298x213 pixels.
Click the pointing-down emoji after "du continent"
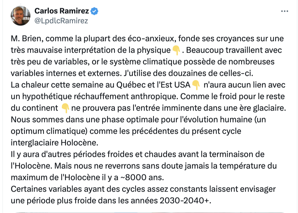tap(65, 108)
